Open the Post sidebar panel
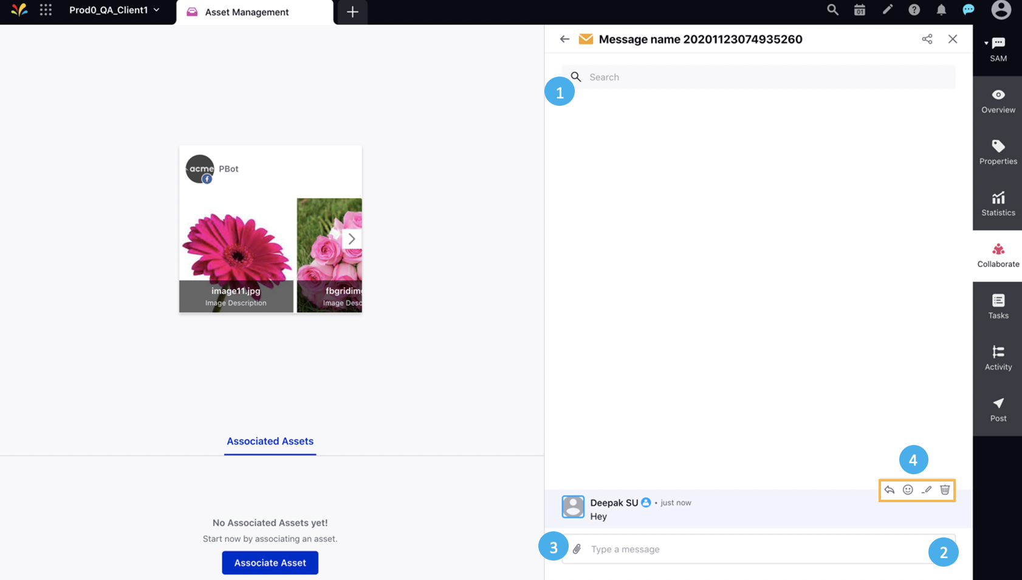Viewport: 1022px width, 580px height. [998, 410]
